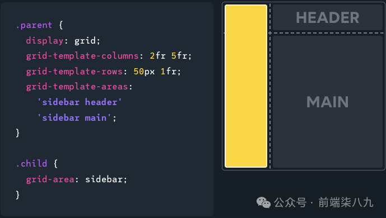Click the 'sidebar header' string
This screenshot has height=218, width=386.
[x=80, y=102]
